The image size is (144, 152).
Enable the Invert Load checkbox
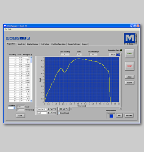pyautogui.click(x=59, y=113)
